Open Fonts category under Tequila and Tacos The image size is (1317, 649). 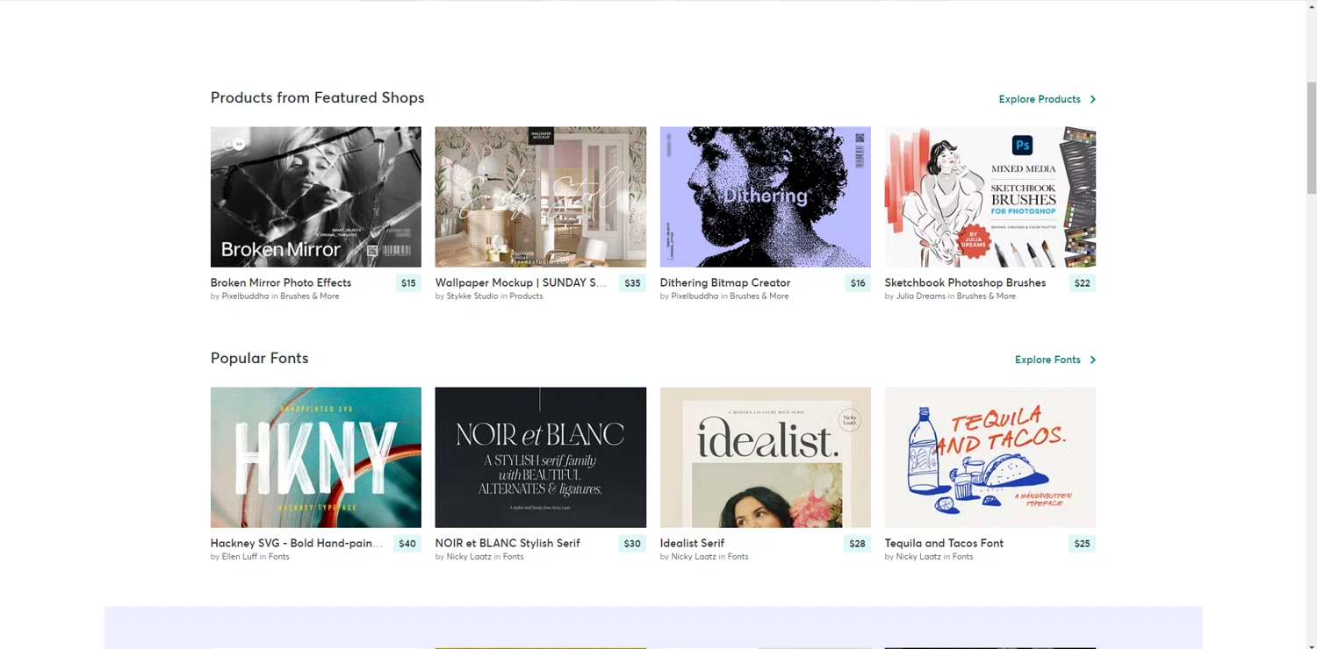962,557
